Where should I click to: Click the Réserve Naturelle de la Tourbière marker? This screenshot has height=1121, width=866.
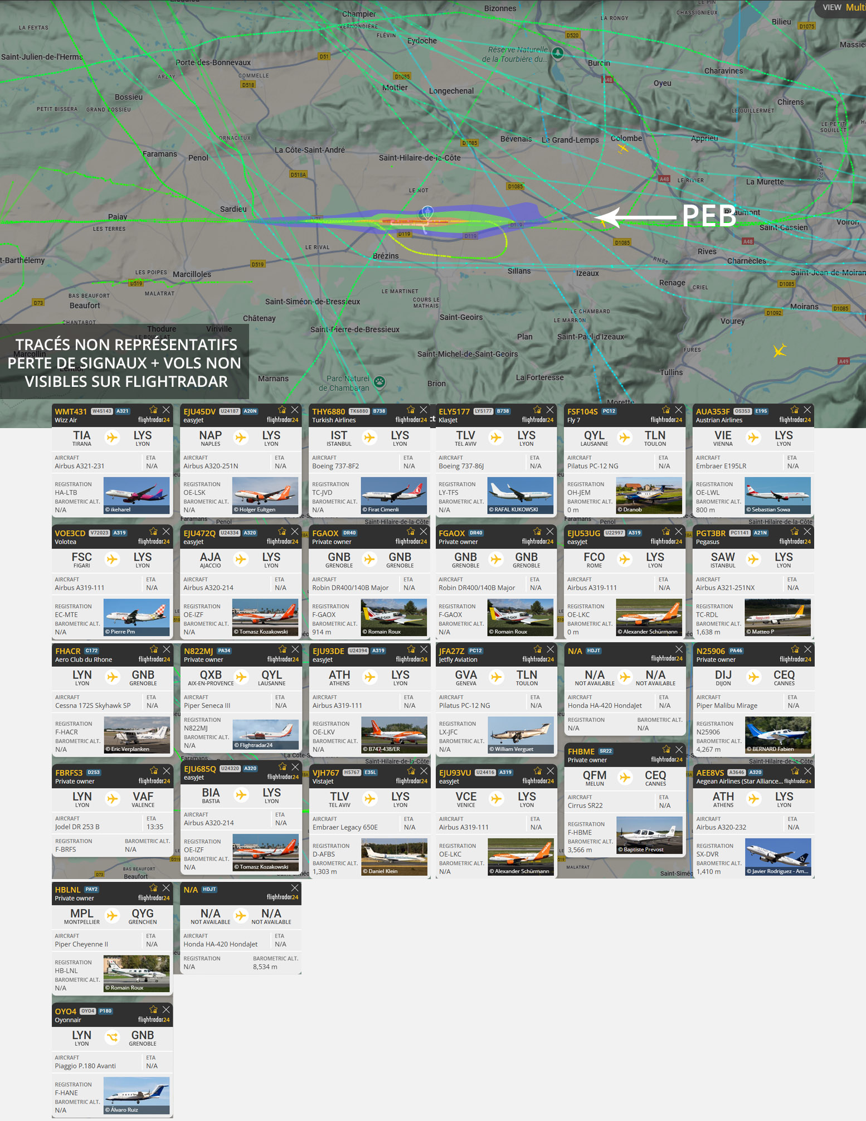pos(558,53)
